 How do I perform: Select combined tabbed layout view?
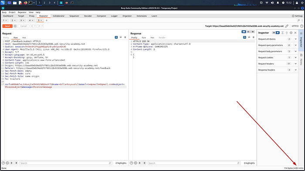[253, 32]
